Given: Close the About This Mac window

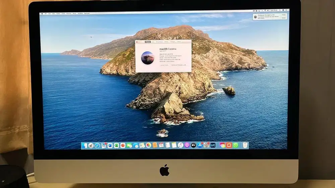Looking at the screenshot, I should coord(137,42).
